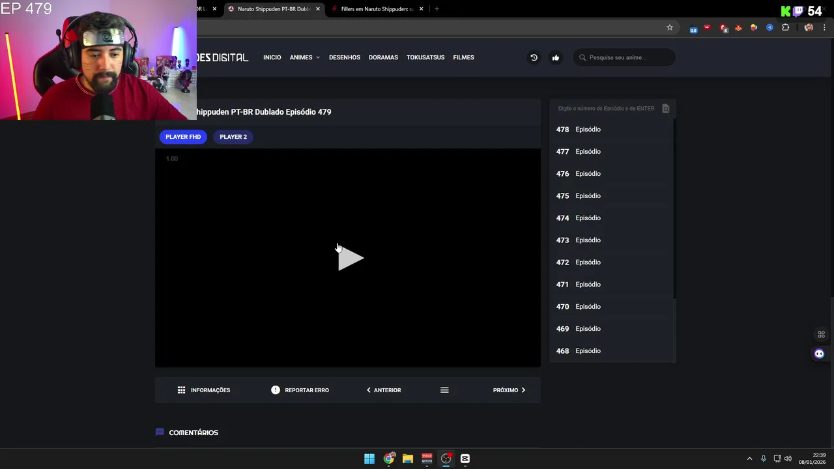Open the watch history clock icon
This screenshot has height=469, width=834.
(x=534, y=57)
